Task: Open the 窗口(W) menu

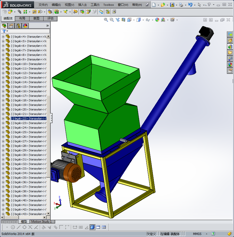Action: click(123, 5)
